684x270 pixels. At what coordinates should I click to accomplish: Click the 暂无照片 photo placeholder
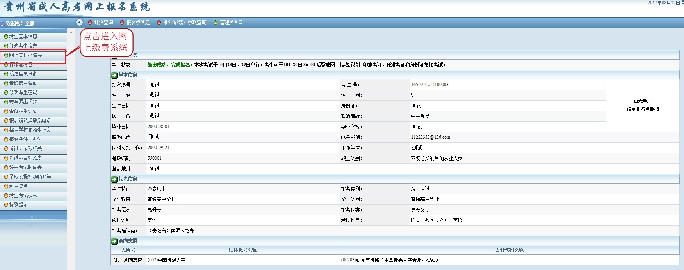[x=643, y=105]
